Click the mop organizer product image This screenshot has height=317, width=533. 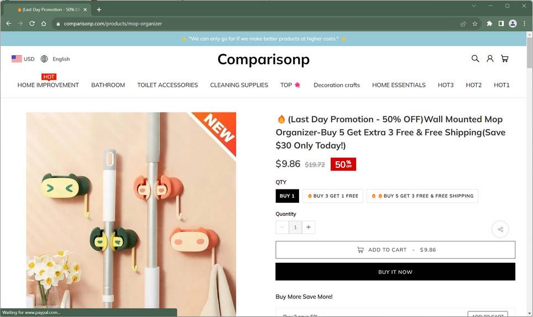[131, 214]
